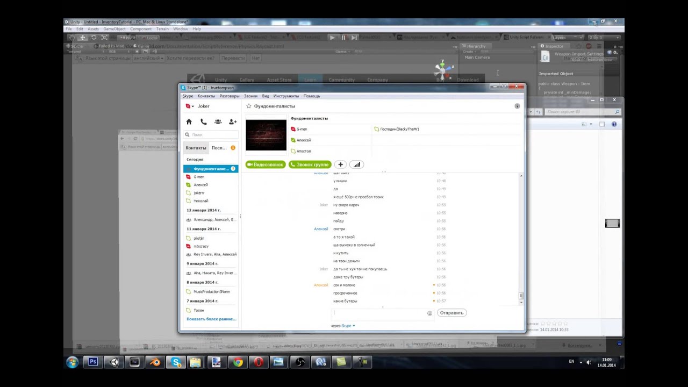Screen dimensions: 688x387
Task: Select the Unity Rotate tool
Action: pos(94,38)
